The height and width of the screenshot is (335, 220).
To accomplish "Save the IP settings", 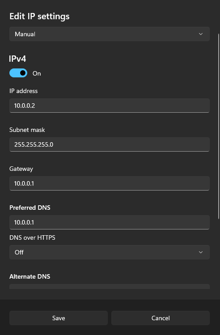I will (x=59, y=318).
